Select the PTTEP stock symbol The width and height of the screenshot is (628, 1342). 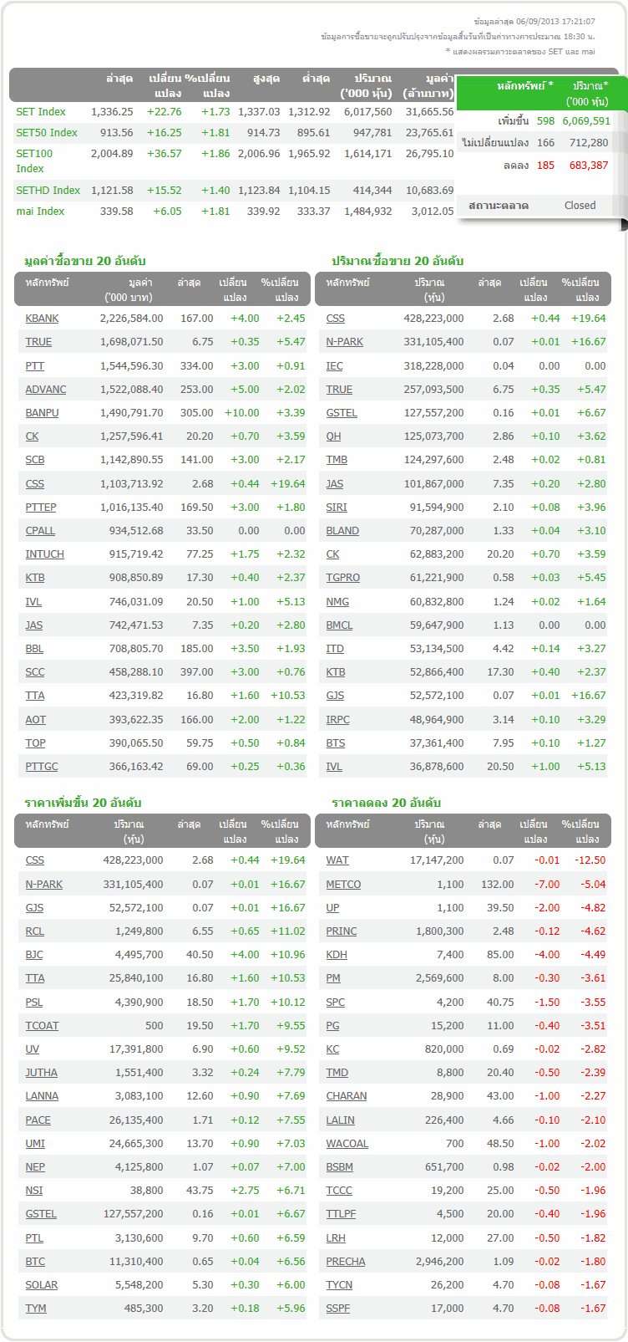click(x=41, y=508)
